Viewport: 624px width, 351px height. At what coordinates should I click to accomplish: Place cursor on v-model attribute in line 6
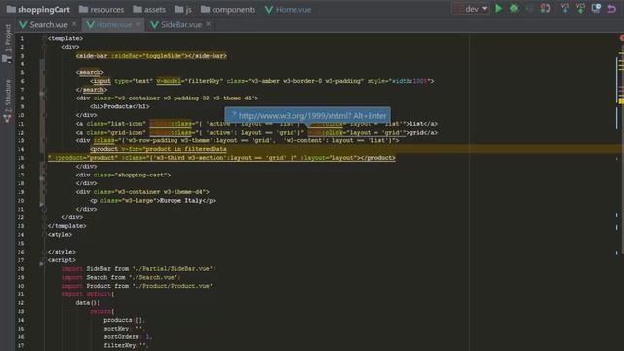coord(169,81)
